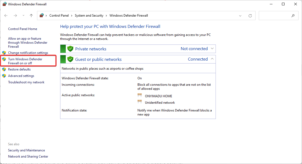
Task: Open Change notification settings
Action: pos(28,53)
